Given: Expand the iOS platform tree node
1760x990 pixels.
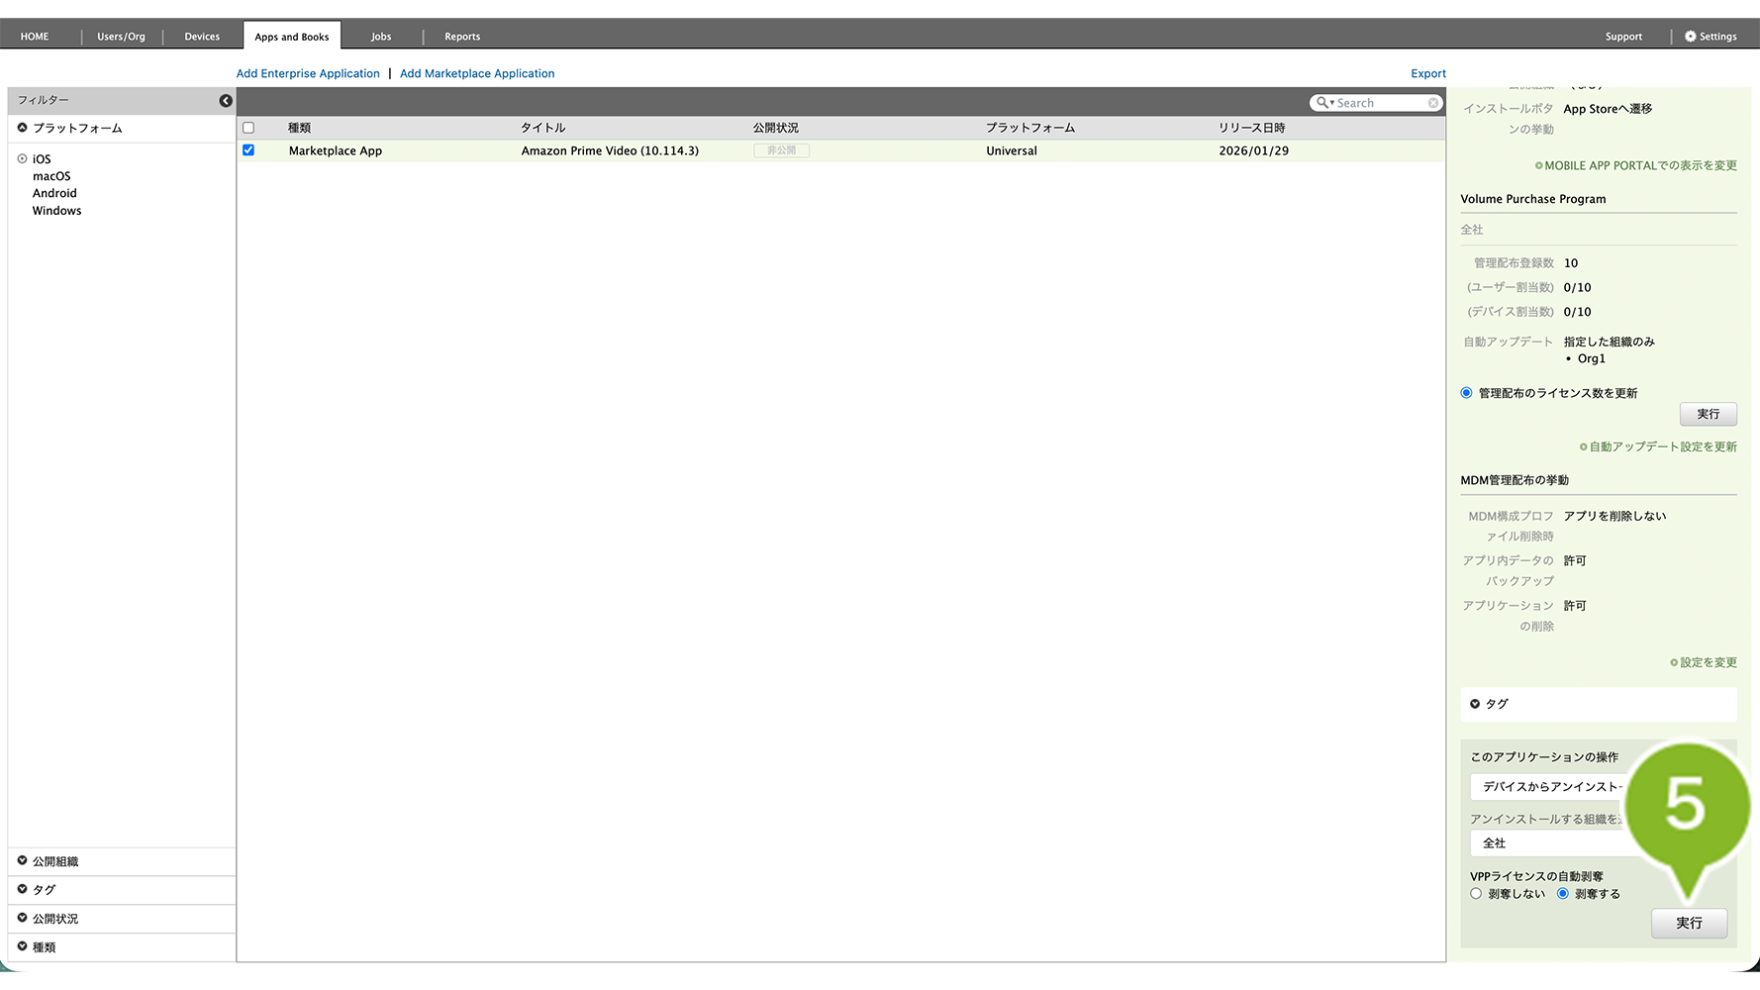Looking at the screenshot, I should [22, 158].
